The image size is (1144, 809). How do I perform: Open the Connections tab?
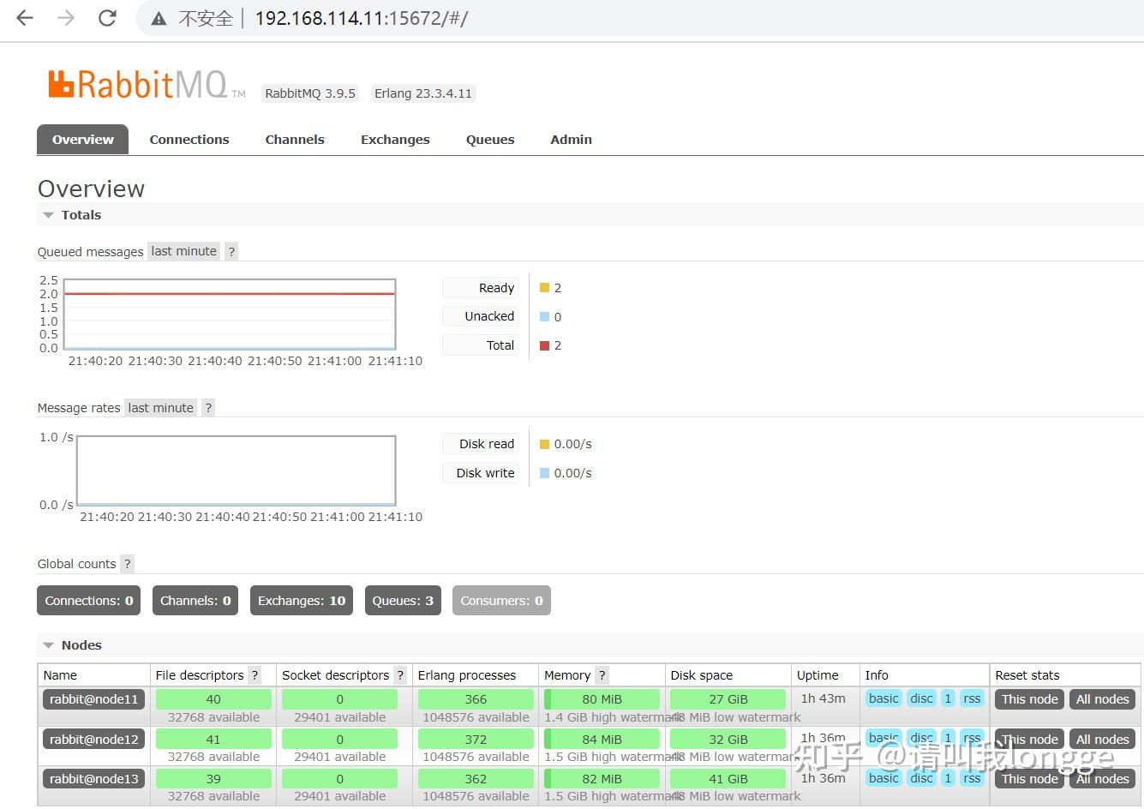(x=189, y=140)
